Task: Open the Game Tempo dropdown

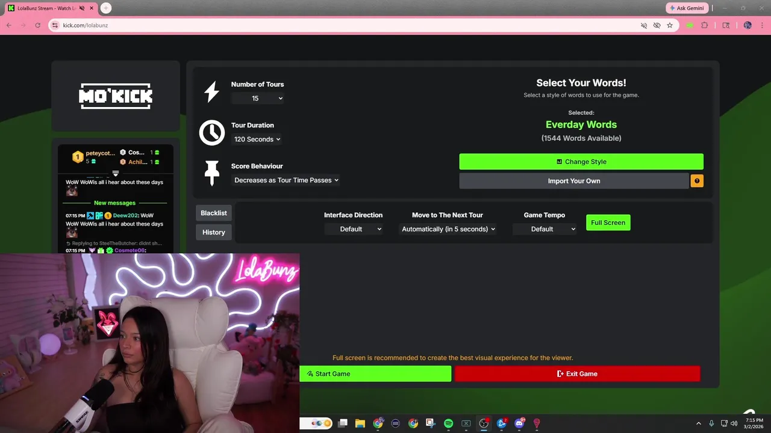Action: tap(545, 229)
